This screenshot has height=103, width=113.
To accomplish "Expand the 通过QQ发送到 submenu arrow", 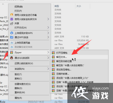I will 48,58.
